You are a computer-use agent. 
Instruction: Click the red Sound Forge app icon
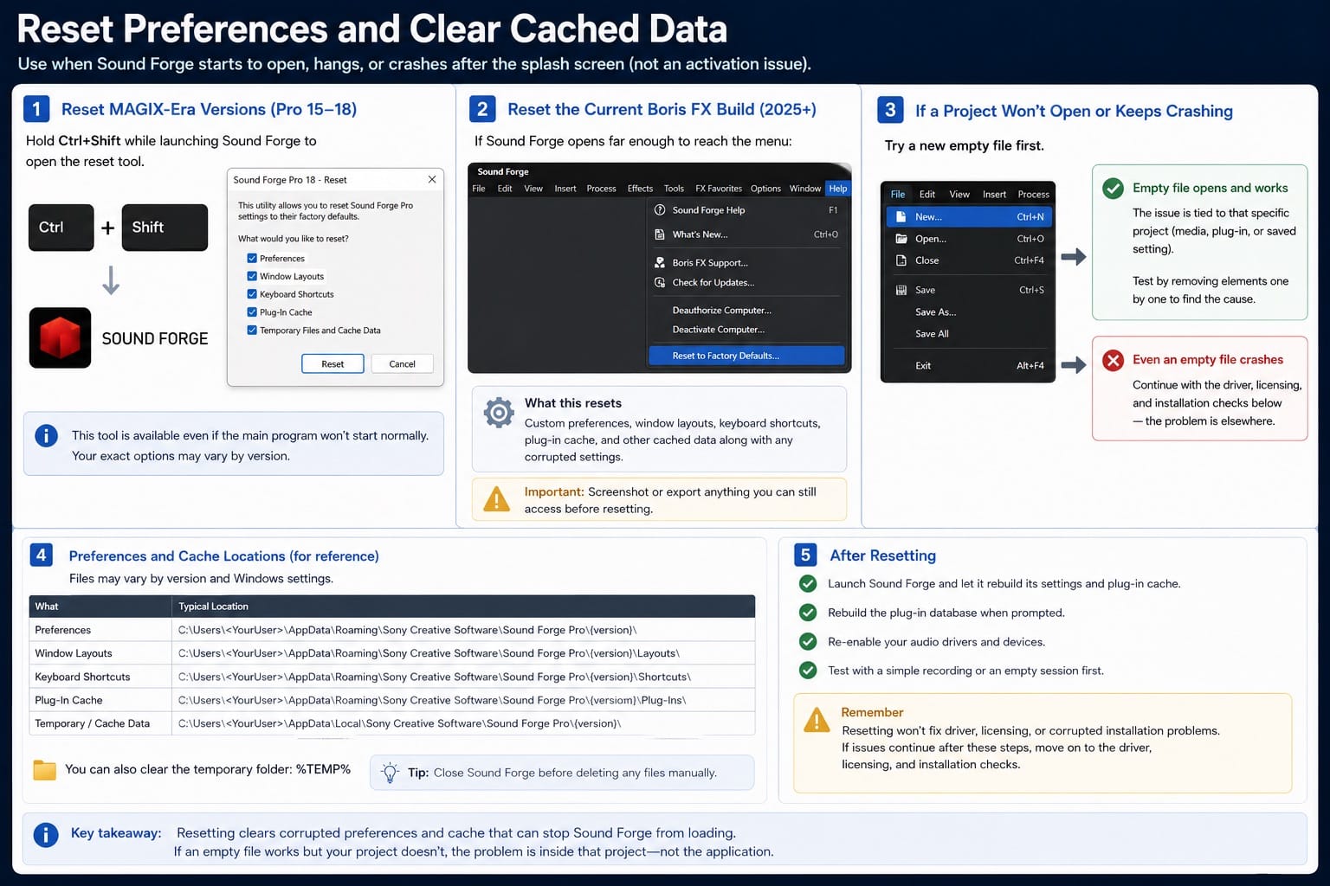coord(60,337)
